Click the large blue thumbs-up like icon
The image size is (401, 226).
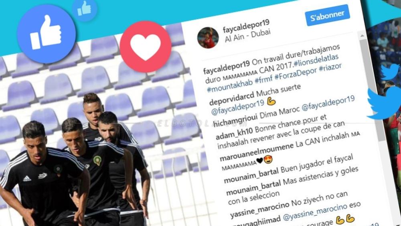(46, 34)
